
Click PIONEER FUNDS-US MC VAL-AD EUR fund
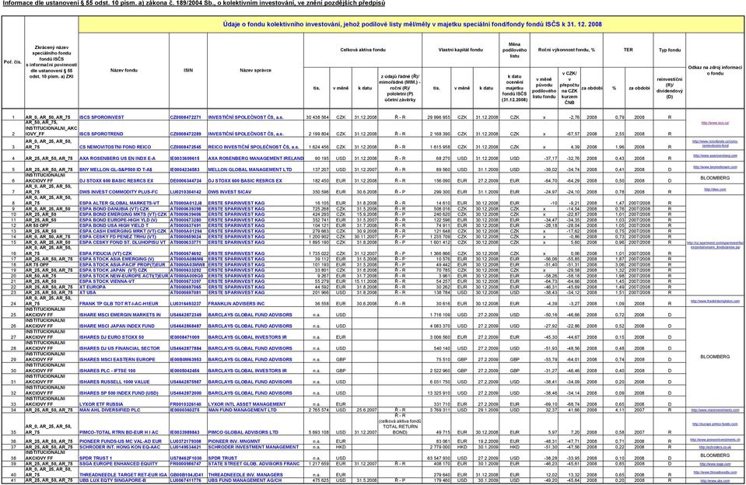pyautogui.click(x=121, y=441)
